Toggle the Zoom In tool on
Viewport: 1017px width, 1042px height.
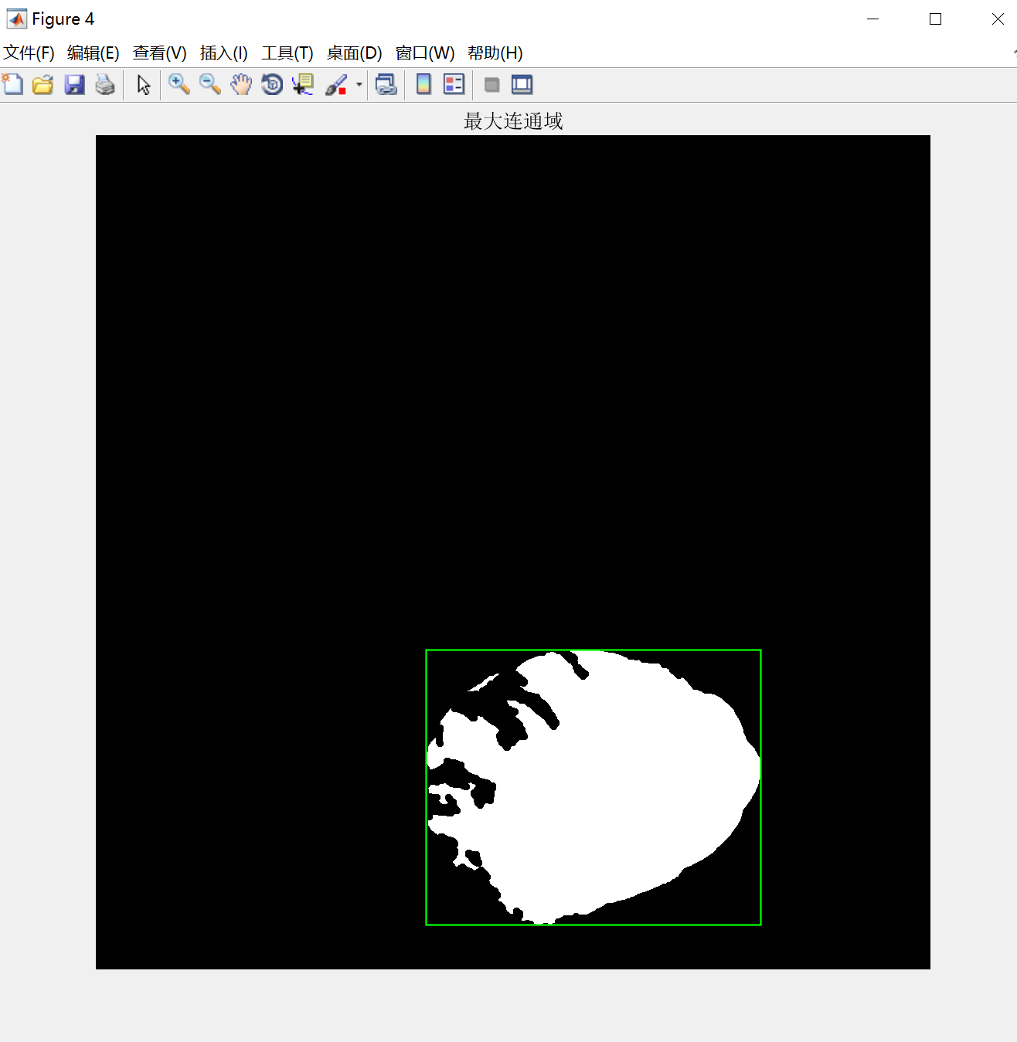179,85
